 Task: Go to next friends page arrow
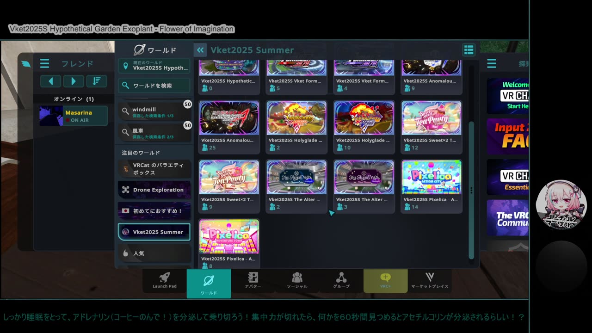pyautogui.click(x=74, y=81)
